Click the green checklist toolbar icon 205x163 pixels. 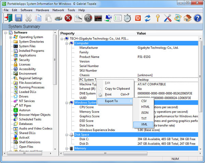pos(118,18)
